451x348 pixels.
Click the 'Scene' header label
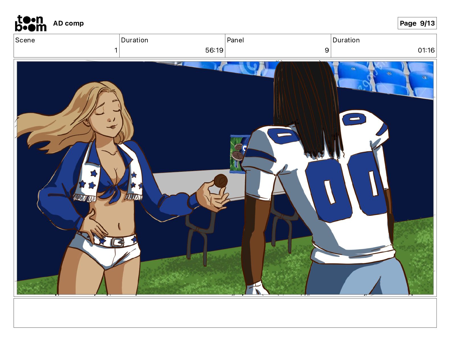(x=25, y=40)
